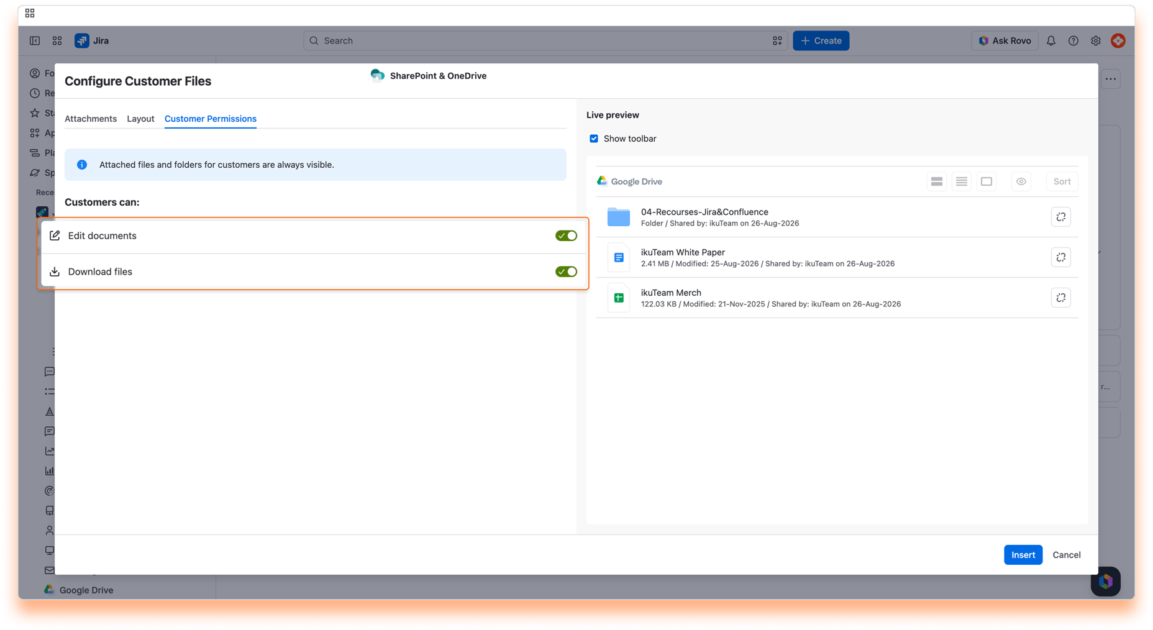The width and height of the screenshot is (1153, 630).
Task: Select the Customer Permissions tab
Action: pyautogui.click(x=211, y=119)
